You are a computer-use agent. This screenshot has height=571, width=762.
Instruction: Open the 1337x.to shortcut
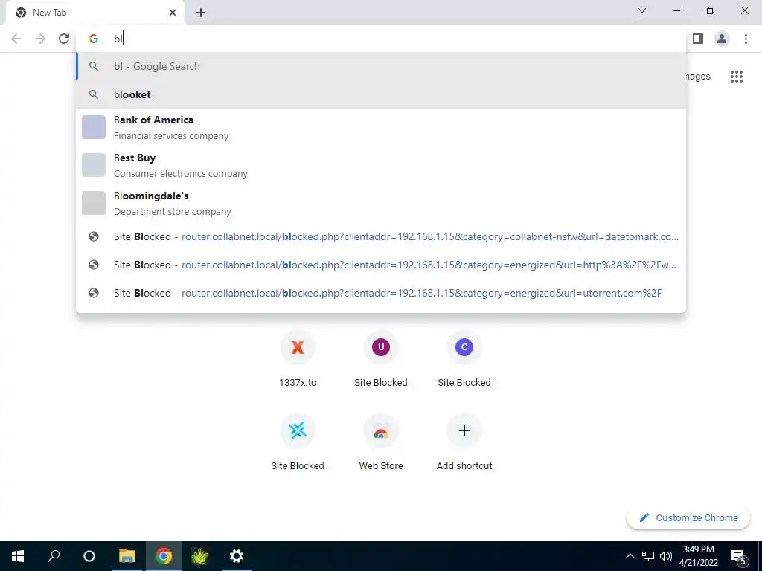click(x=298, y=358)
